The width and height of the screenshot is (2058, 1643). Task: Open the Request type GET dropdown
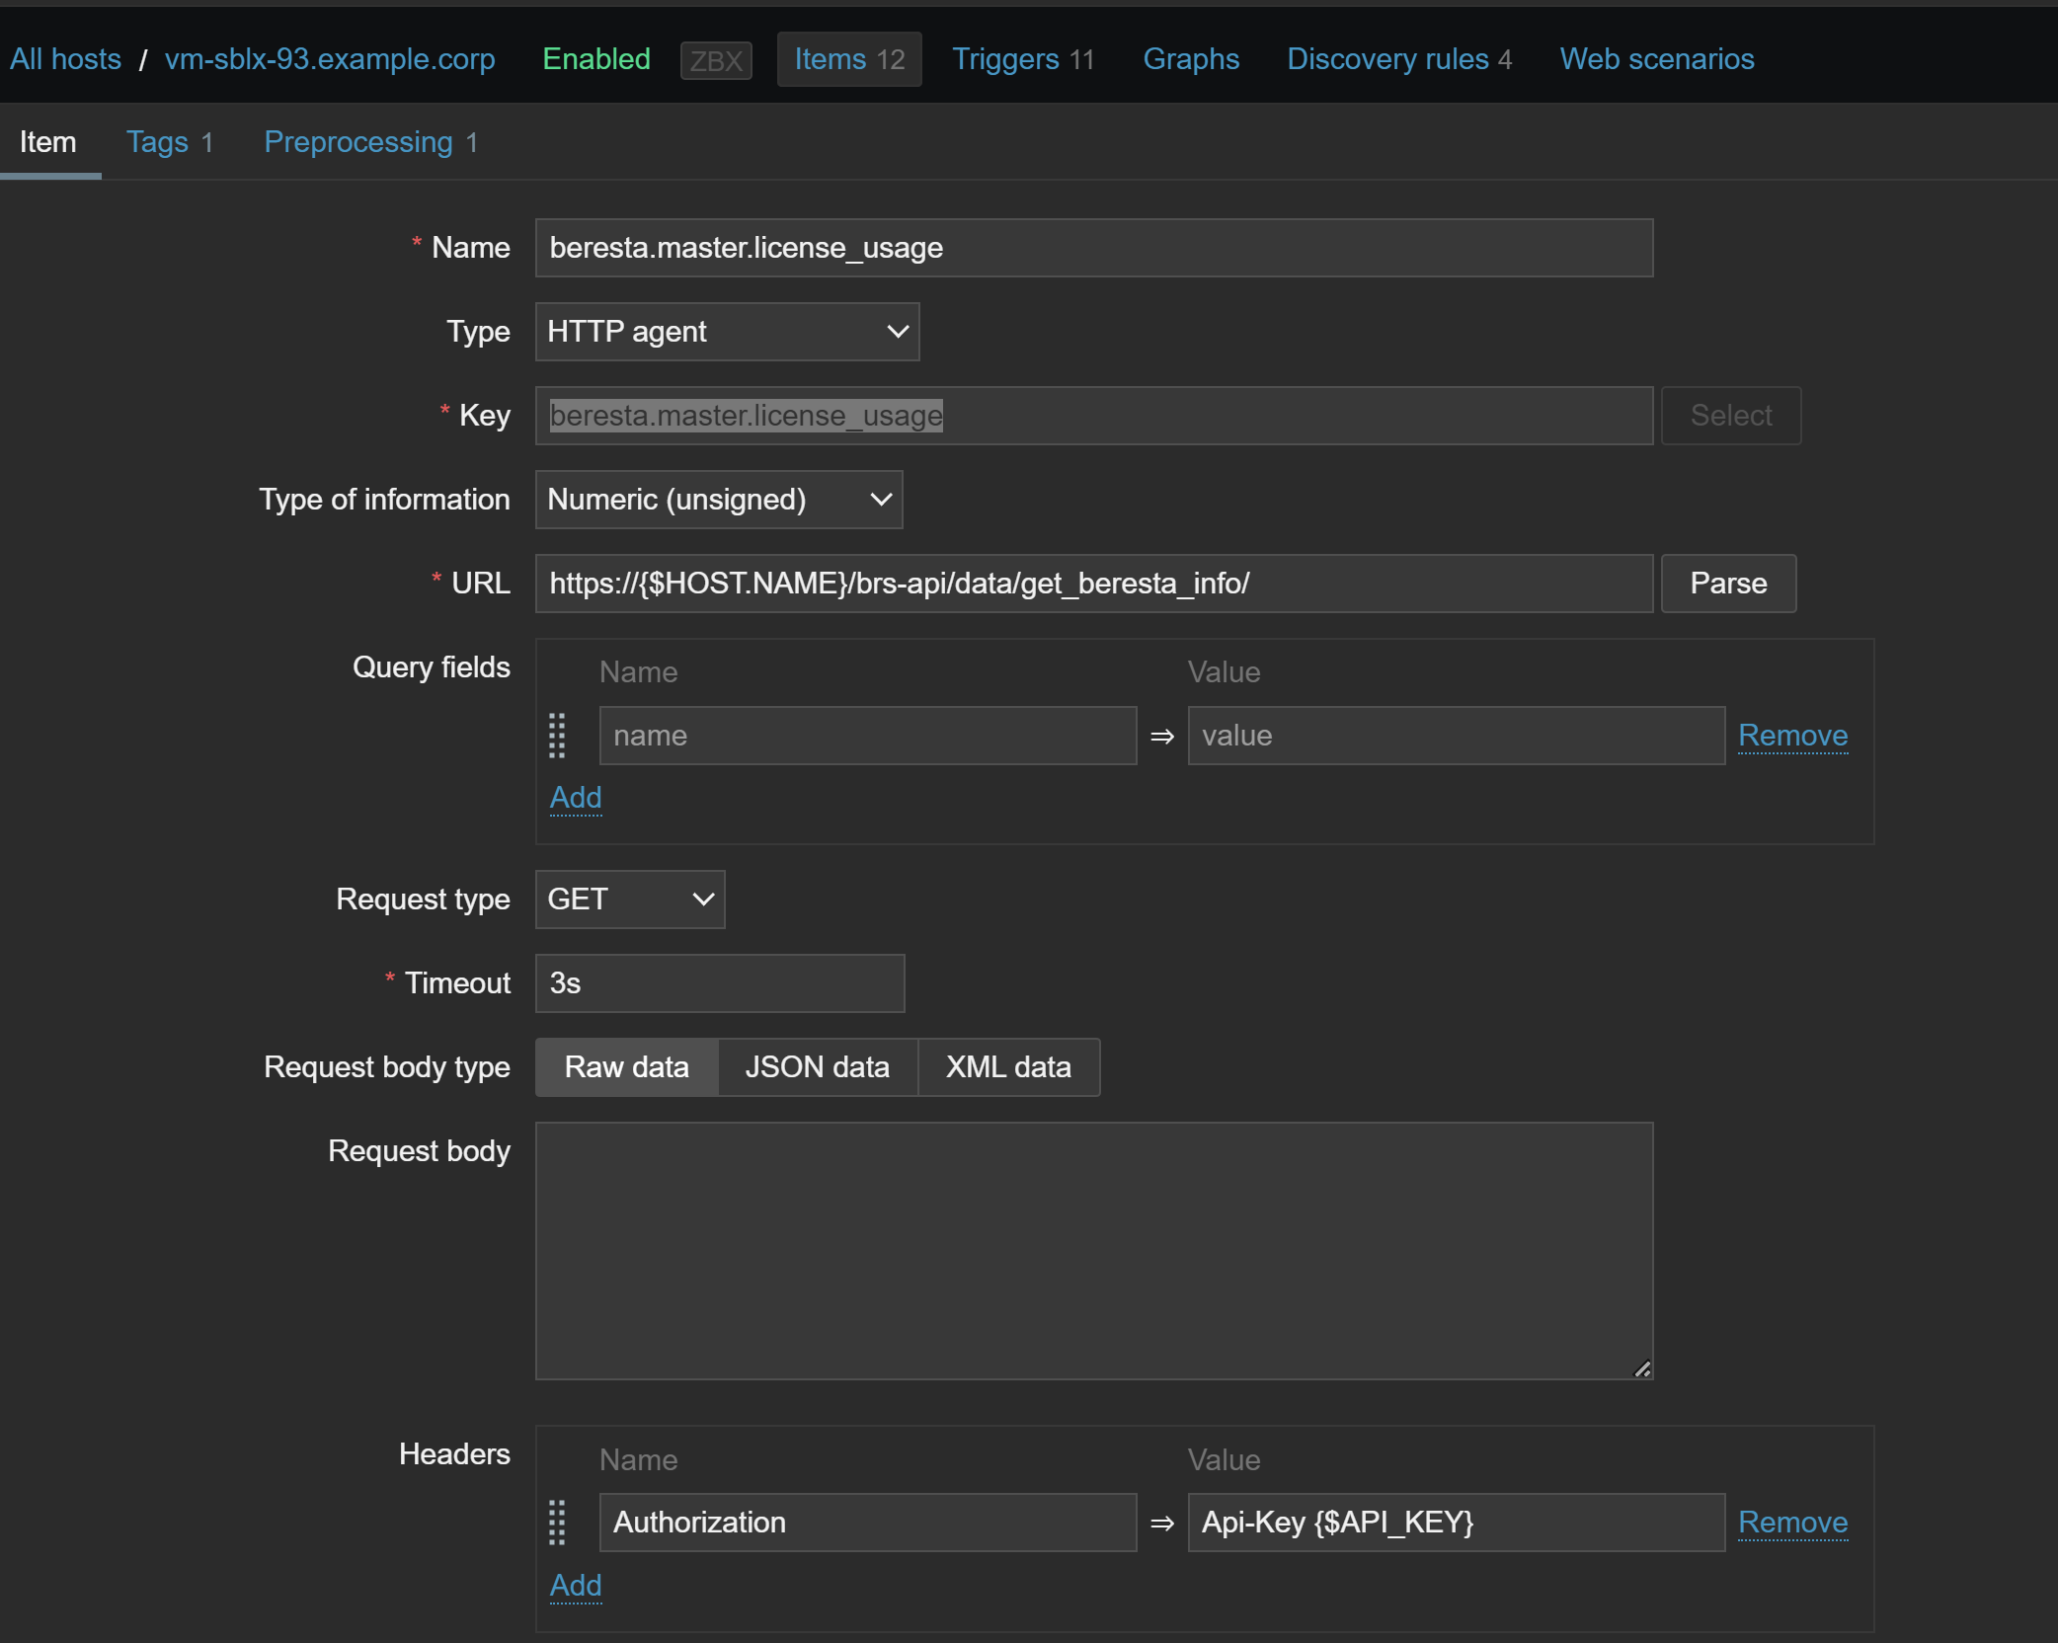629,900
